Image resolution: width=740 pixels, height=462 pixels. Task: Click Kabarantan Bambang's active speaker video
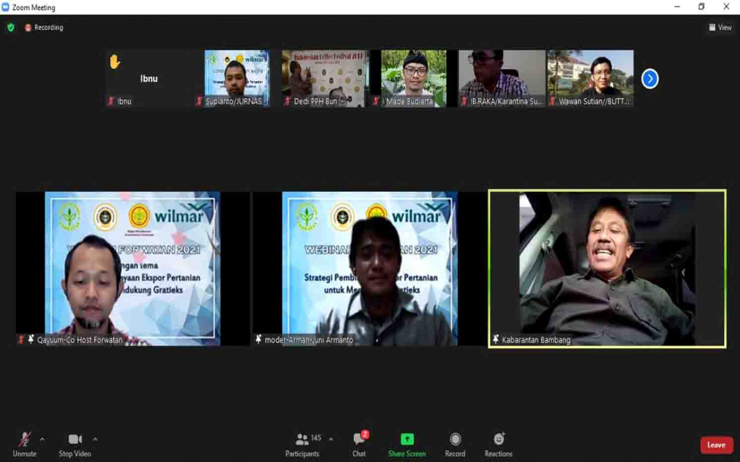click(607, 269)
